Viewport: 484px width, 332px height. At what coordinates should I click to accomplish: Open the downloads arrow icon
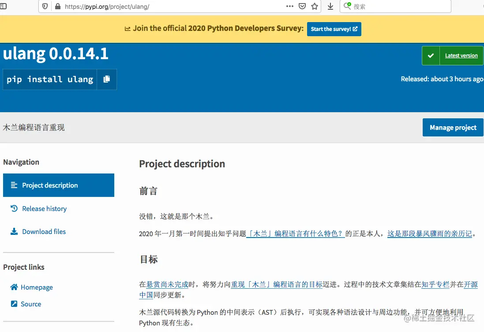(330, 6)
